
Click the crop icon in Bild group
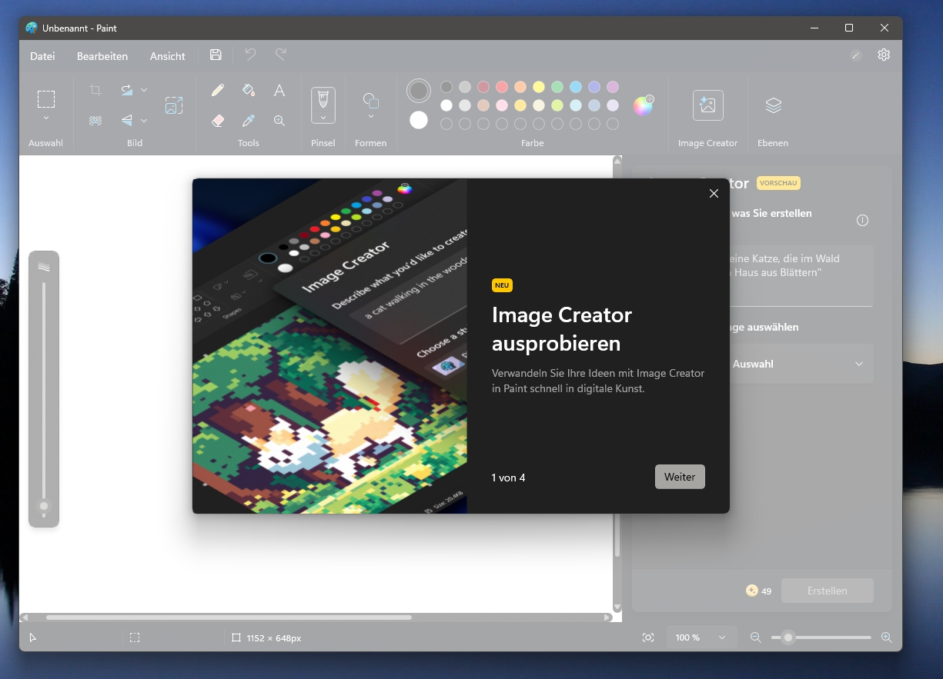(95, 90)
